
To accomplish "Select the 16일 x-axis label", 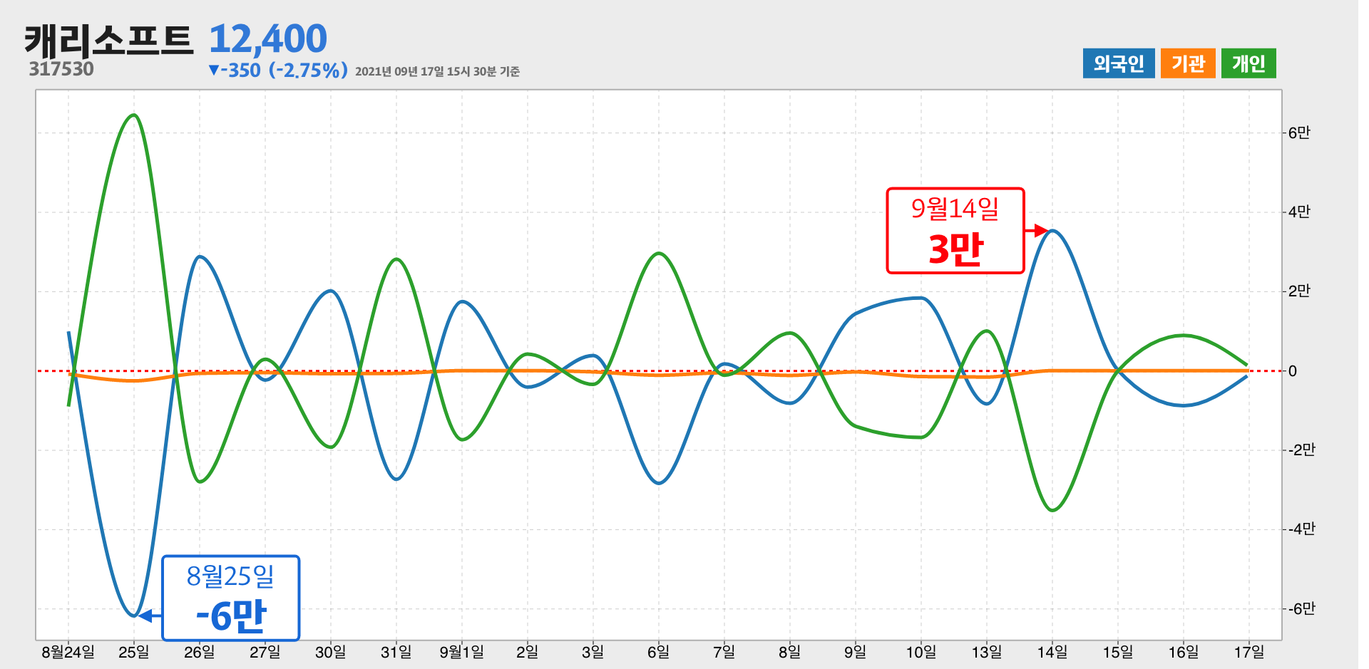I will (1184, 652).
